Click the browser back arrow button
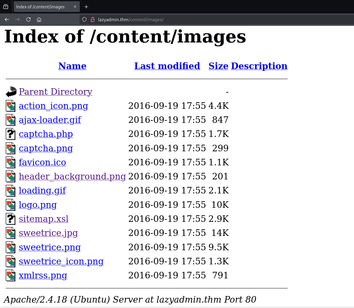The image size is (354, 308). pyautogui.click(x=7, y=19)
